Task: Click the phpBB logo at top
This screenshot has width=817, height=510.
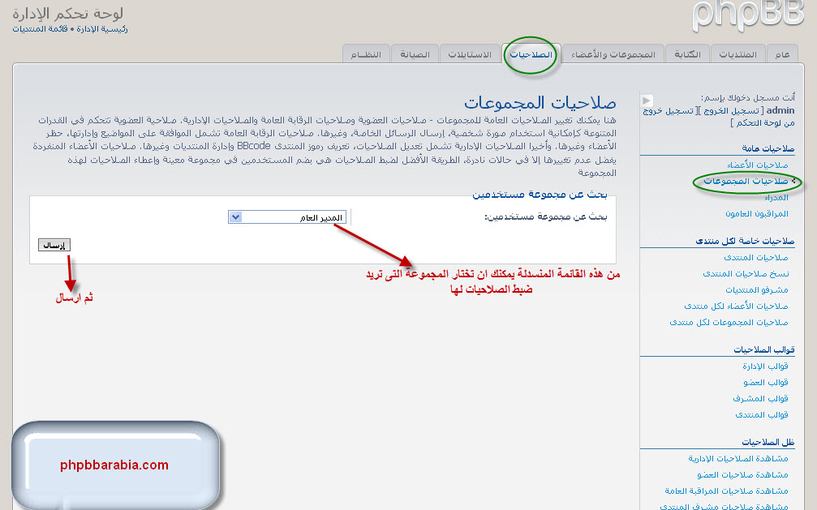Action: pyautogui.click(x=748, y=15)
